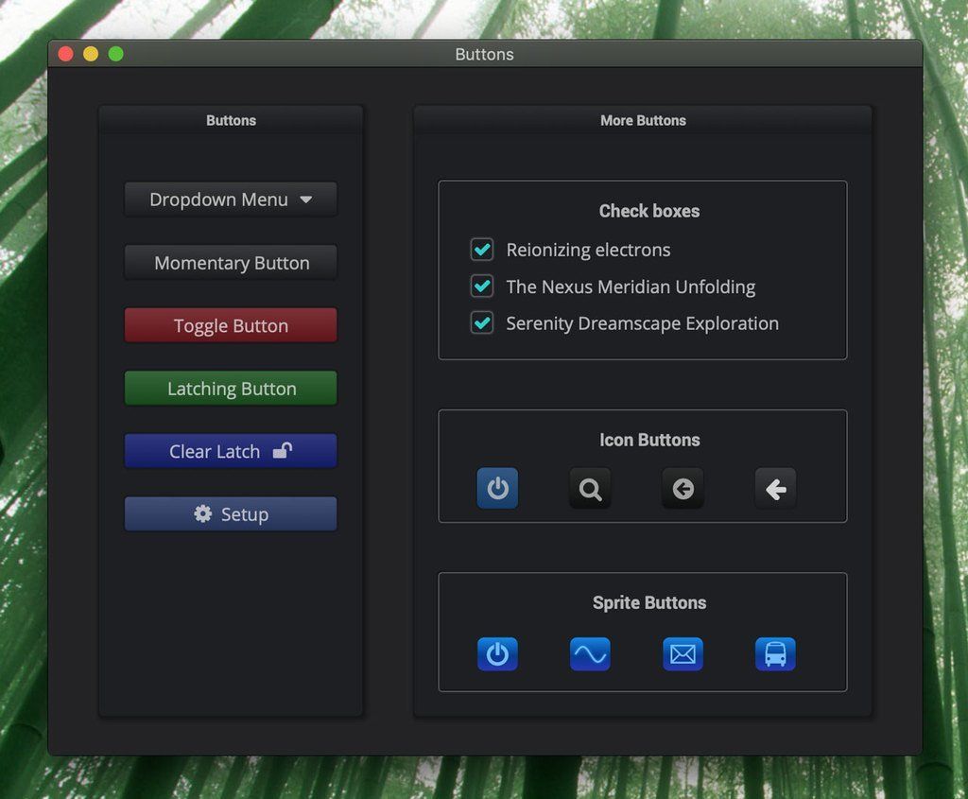Viewport: 968px width, 799px height.
Task: Activate the red Toggle Button
Action: (x=230, y=325)
